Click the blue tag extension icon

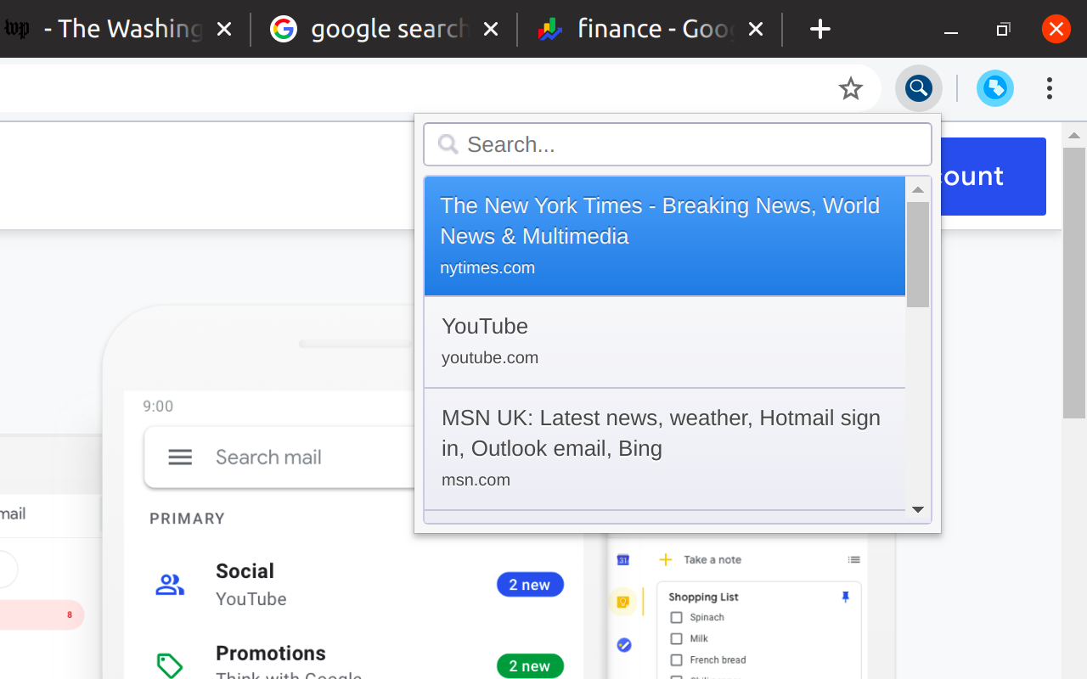click(995, 88)
